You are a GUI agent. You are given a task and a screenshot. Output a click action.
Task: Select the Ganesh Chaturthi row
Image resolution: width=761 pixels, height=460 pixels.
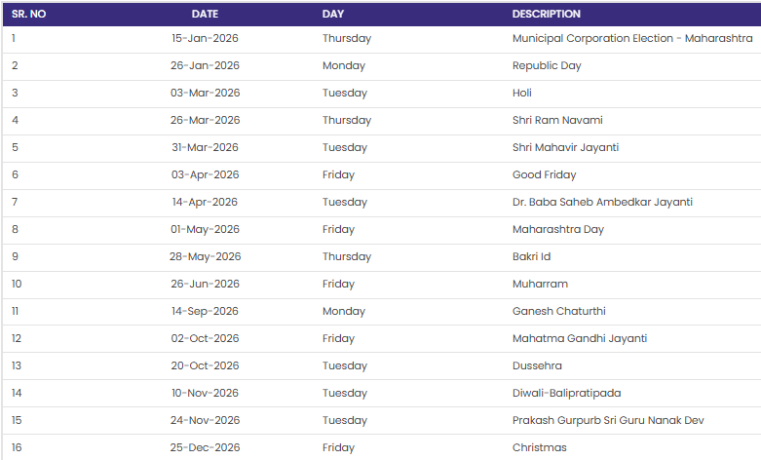tap(558, 311)
